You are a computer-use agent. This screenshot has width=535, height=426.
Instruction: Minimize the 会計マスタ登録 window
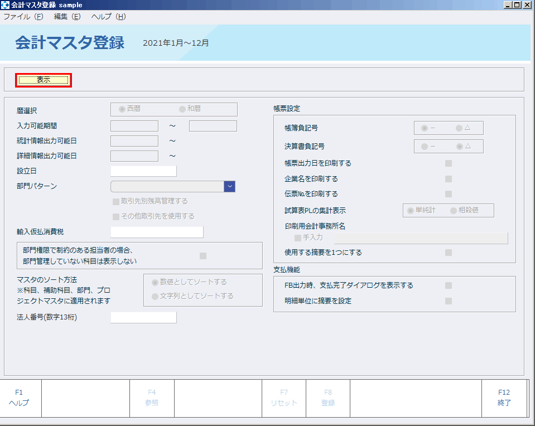click(508, 5)
